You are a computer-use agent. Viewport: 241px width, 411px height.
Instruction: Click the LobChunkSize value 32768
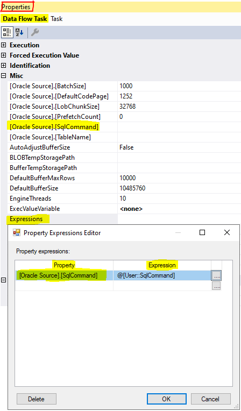(127, 107)
